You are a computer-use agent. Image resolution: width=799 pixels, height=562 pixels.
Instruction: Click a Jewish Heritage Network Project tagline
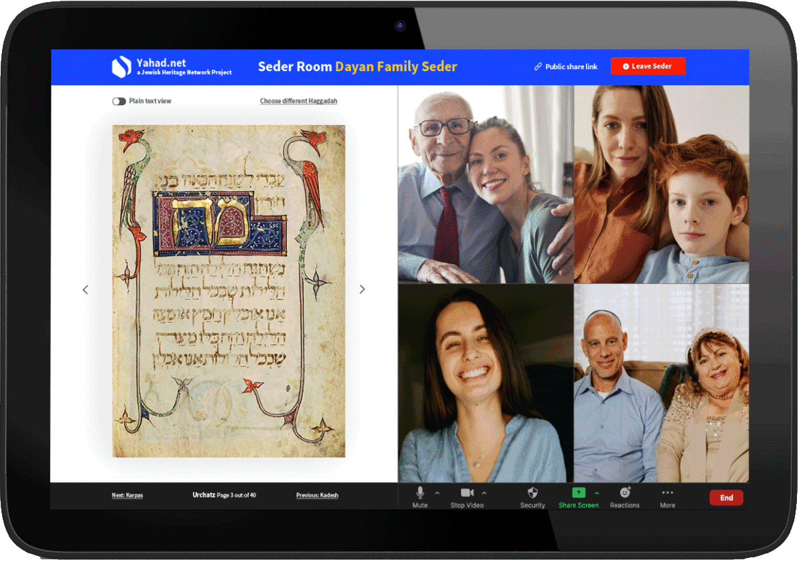[184, 72]
